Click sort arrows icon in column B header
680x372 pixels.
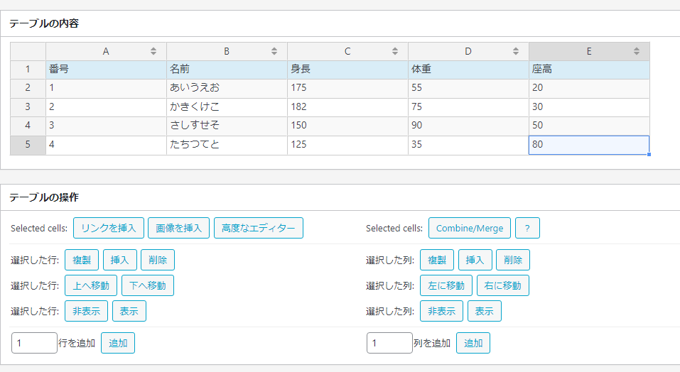[x=274, y=51]
